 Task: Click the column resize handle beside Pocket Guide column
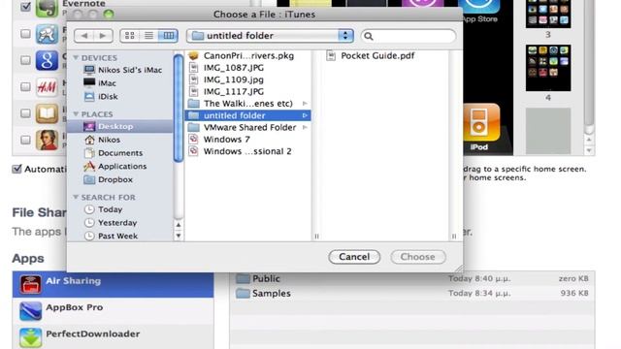coord(454,237)
